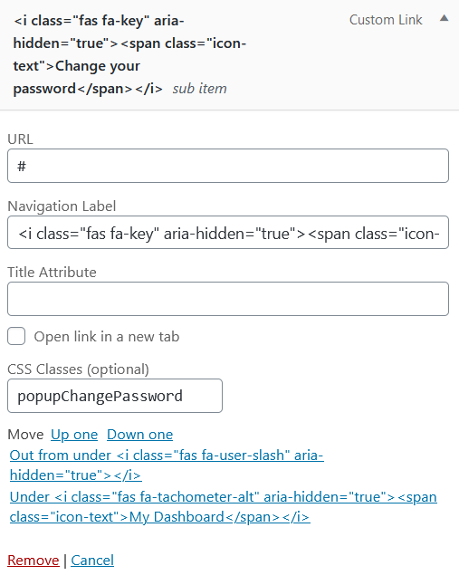Click the empty Title Attribute input field
The width and height of the screenshot is (459, 585).
228,299
